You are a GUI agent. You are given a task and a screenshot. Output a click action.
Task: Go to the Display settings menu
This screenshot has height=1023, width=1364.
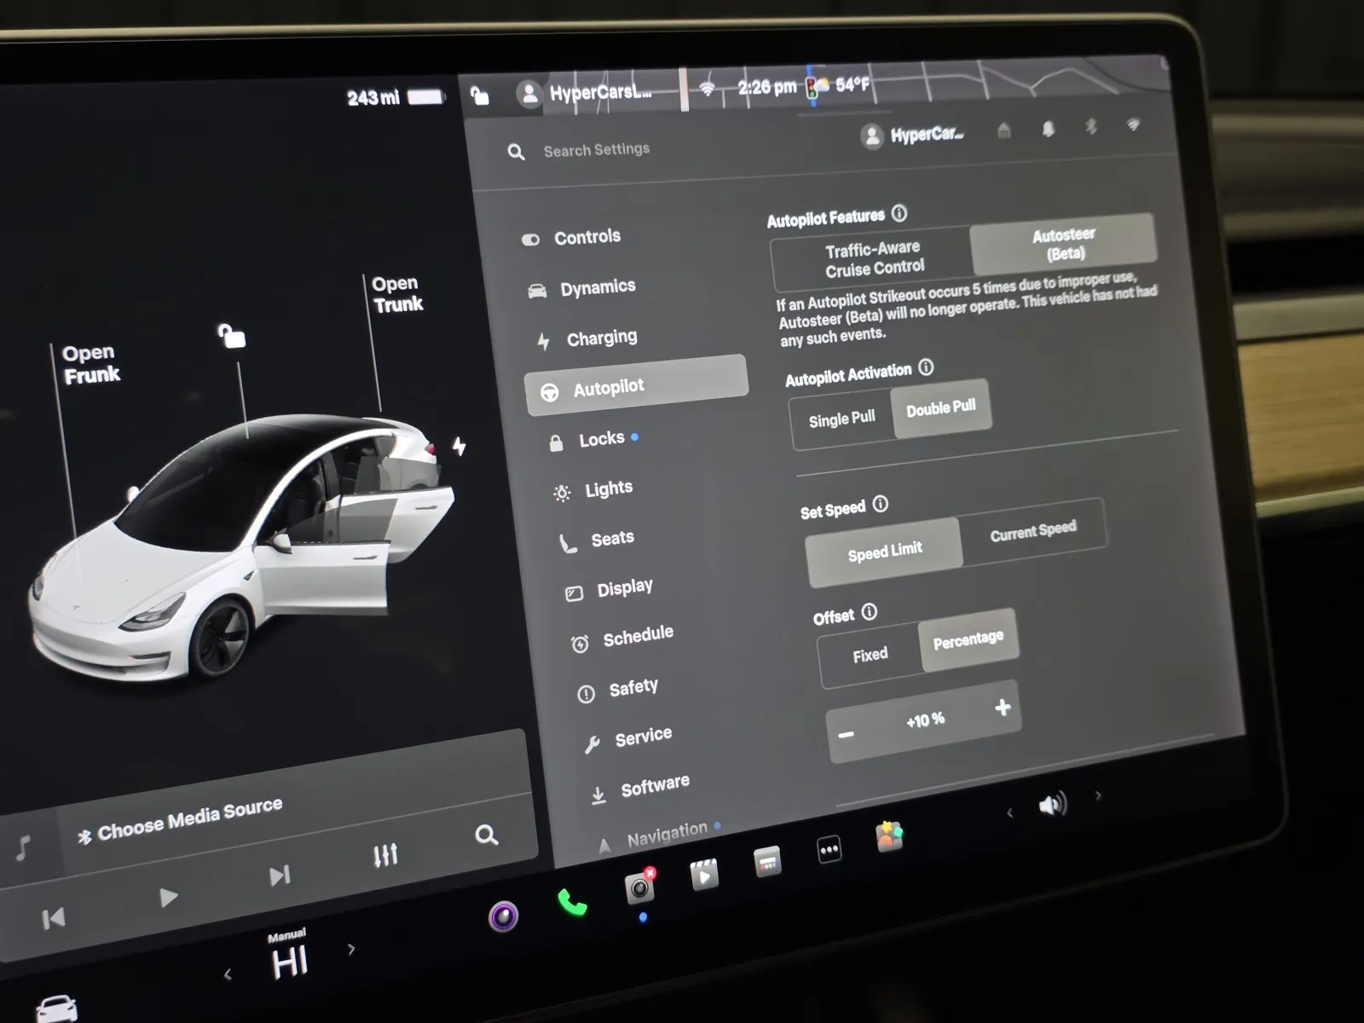(624, 588)
